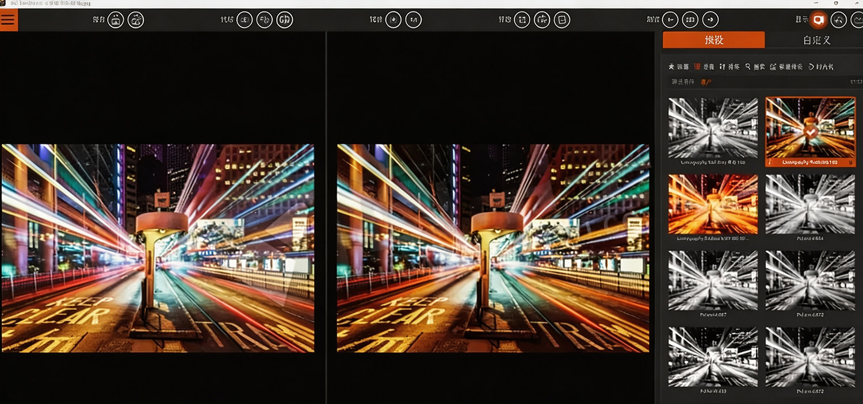
Task: Click the vertical divider between the two previews
Action: pyautogui.click(x=326, y=217)
